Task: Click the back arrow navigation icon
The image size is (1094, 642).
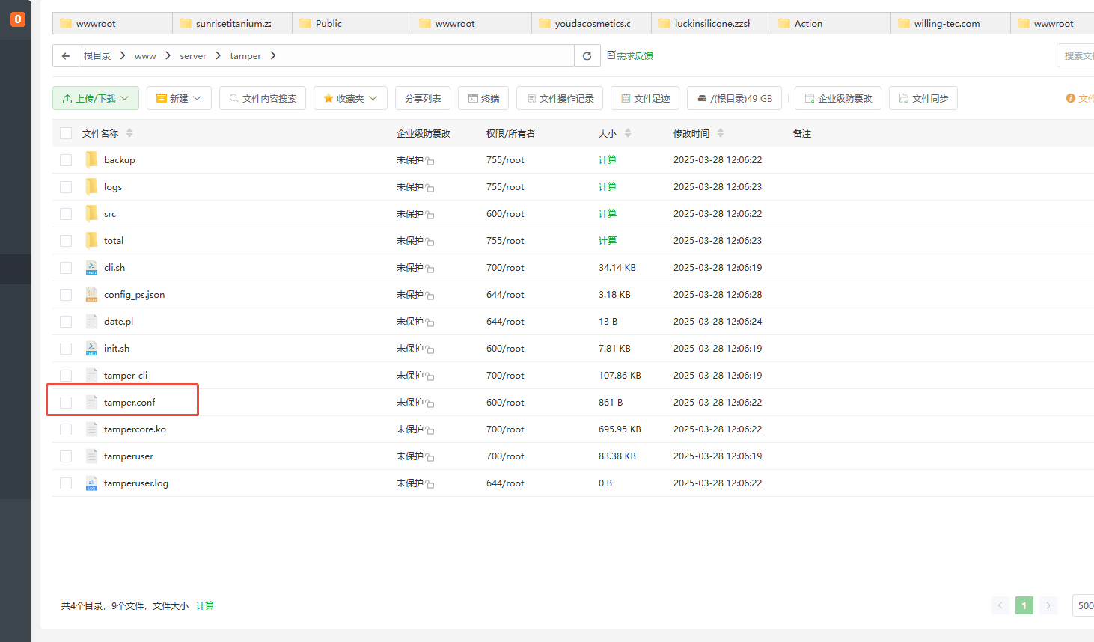Action: [x=66, y=56]
